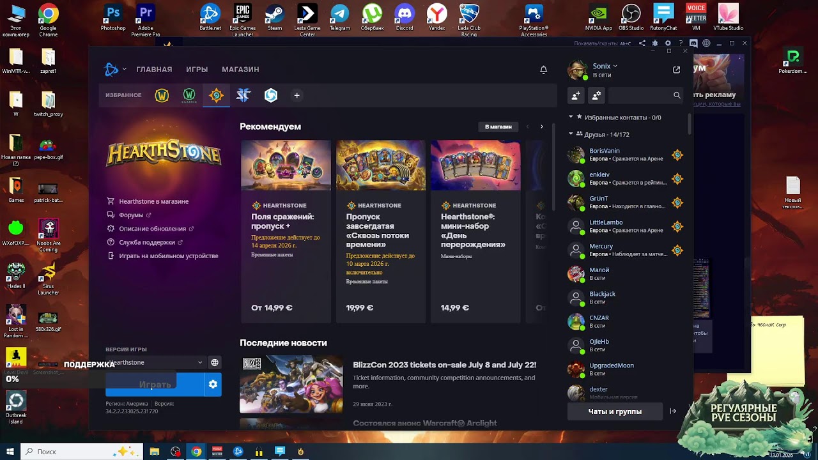Image resolution: width=818 pixels, height=460 pixels.
Task: Open Discord desktop shortcut
Action: point(405,17)
